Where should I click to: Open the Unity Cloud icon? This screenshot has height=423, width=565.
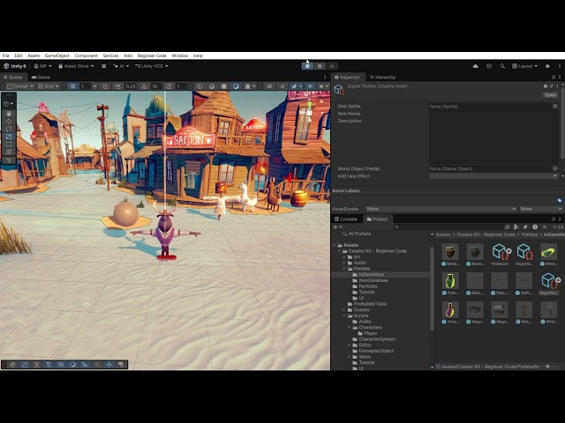(476, 66)
